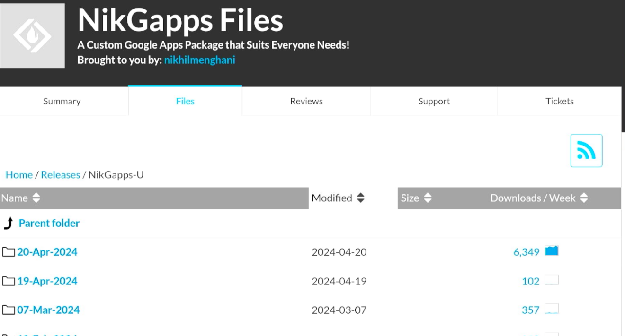Go to the Support tab
This screenshot has width=625, height=336.
tap(434, 101)
